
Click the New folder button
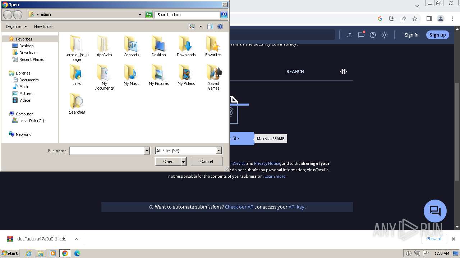[x=43, y=27]
